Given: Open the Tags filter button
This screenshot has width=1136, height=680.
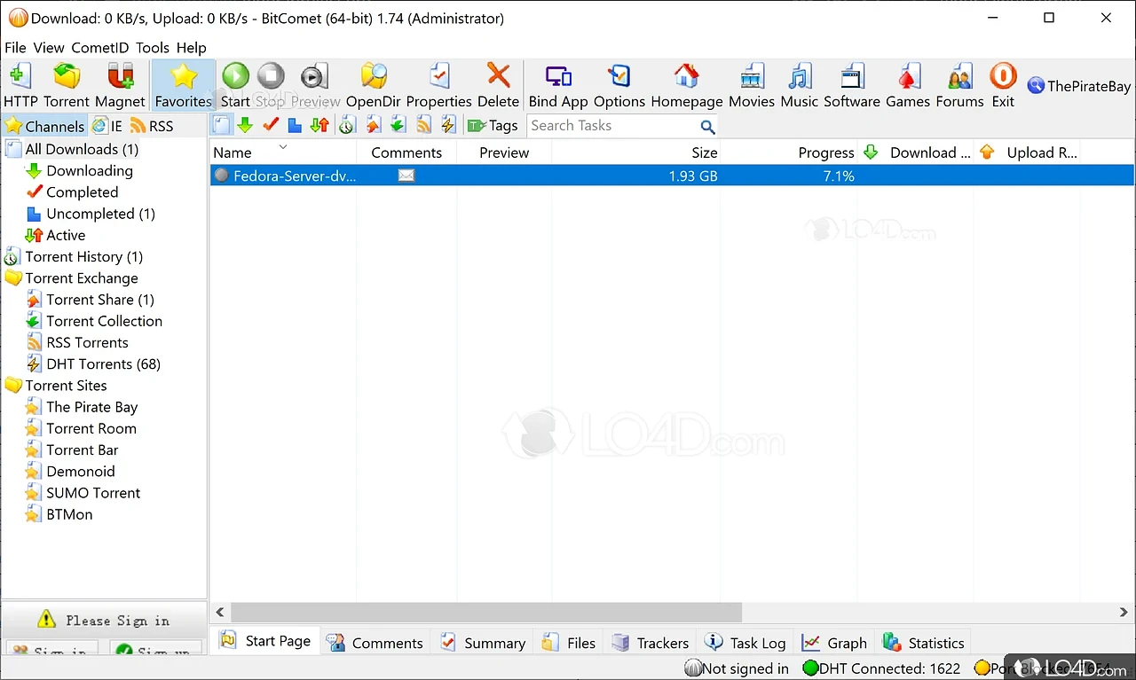Looking at the screenshot, I should pyautogui.click(x=493, y=126).
